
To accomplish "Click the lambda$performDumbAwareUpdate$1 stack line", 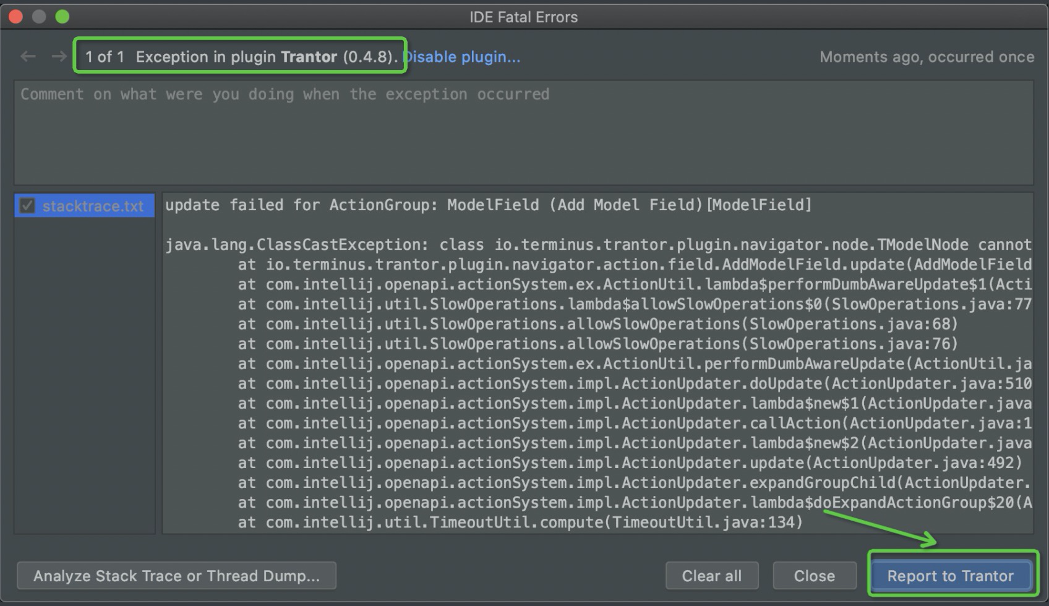I will pos(635,284).
